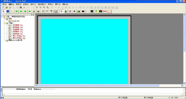
Task: Open a project with the folder icon
Action: 6,7
